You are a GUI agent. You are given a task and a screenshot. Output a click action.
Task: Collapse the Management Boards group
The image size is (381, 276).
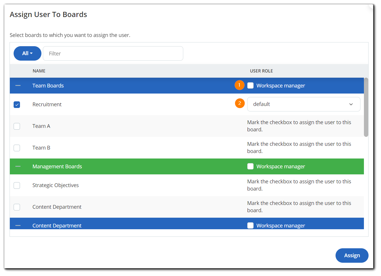coord(18,166)
